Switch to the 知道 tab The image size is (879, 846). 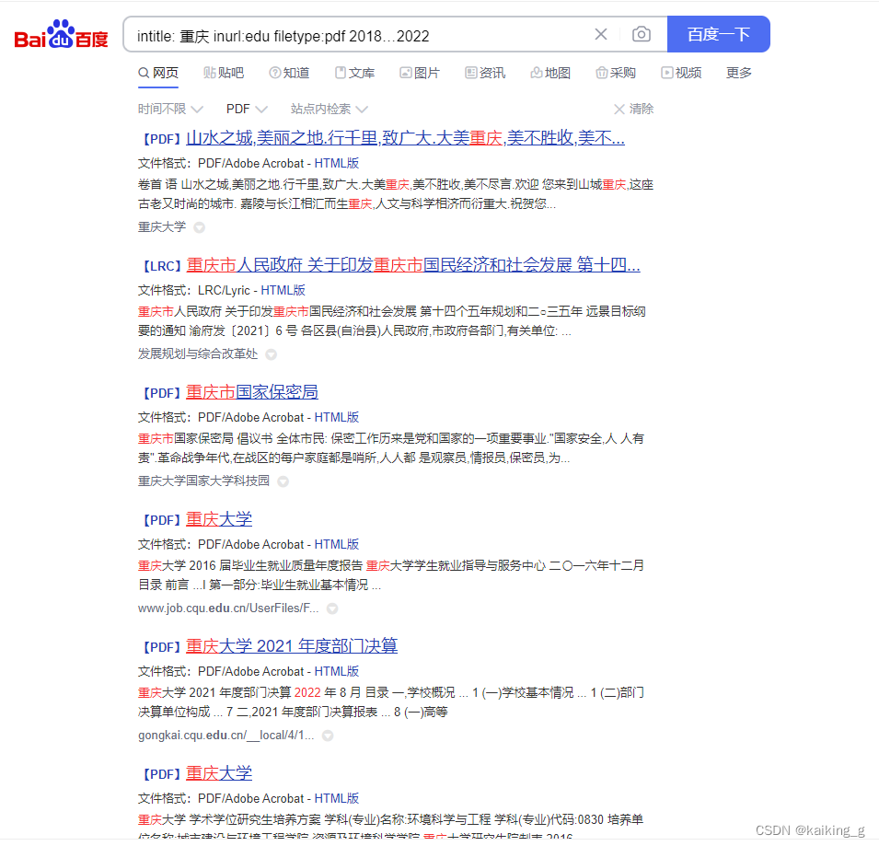point(289,73)
